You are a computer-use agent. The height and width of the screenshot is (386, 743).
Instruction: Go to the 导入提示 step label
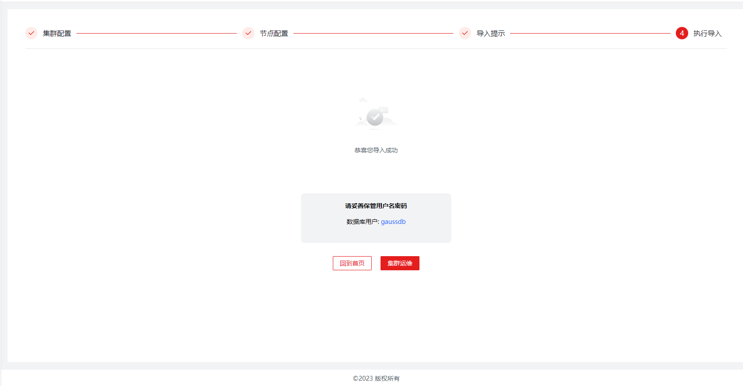[x=491, y=34]
